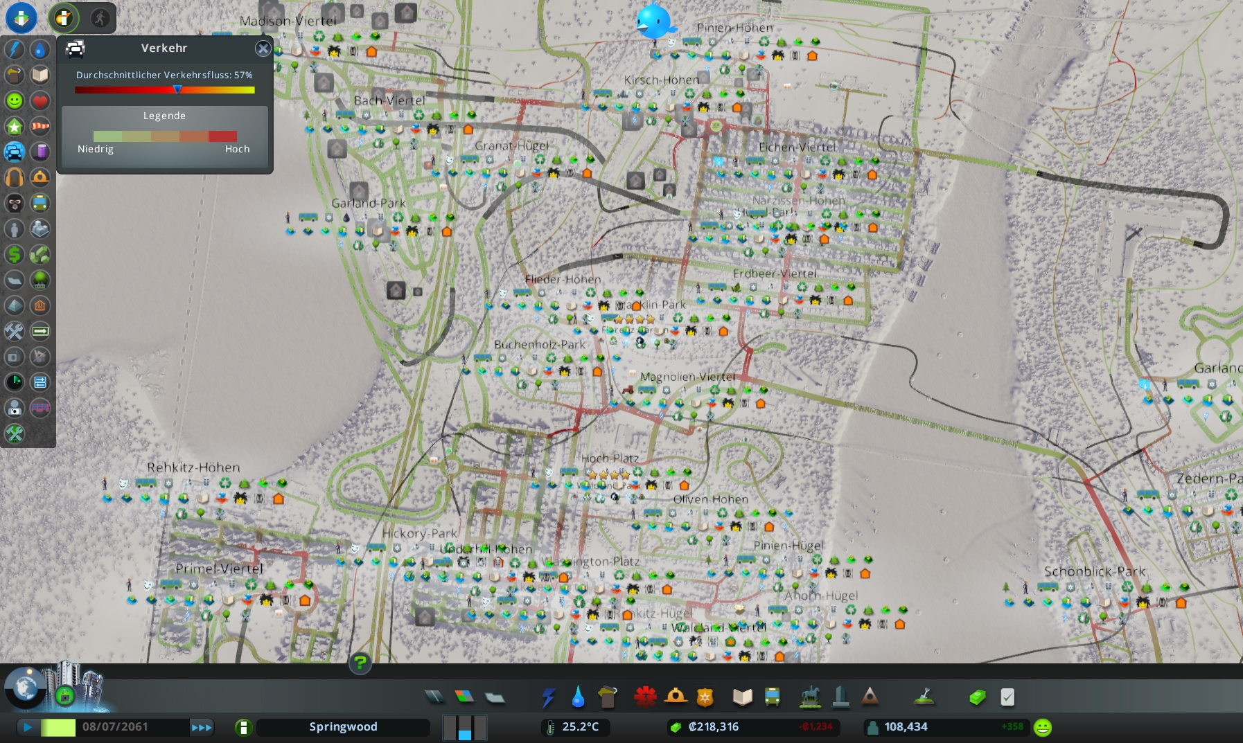Click the RCI demand bars
This screenshot has width=1243, height=743.
click(465, 727)
